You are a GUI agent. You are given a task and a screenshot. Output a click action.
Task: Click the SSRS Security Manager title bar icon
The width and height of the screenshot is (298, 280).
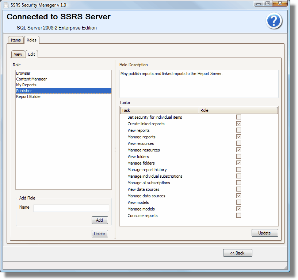point(6,5)
